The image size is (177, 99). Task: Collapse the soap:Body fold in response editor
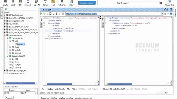[105, 20]
